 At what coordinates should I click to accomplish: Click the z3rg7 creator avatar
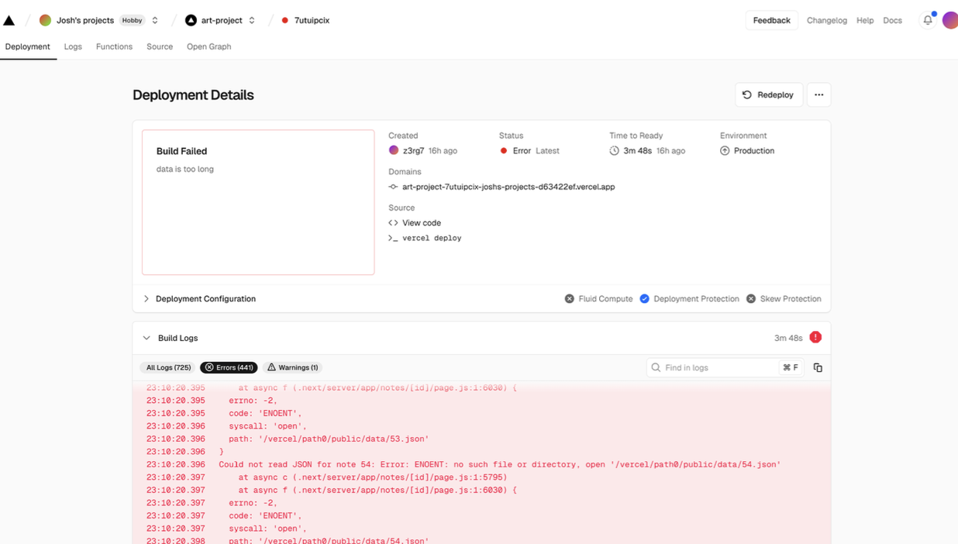click(394, 150)
